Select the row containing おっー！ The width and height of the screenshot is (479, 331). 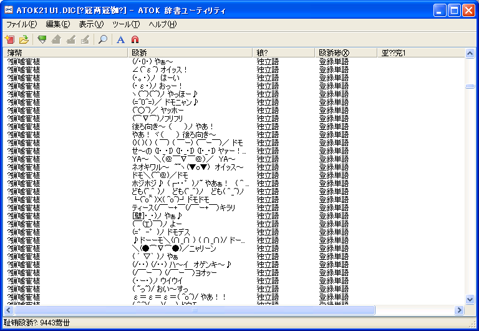(234, 86)
